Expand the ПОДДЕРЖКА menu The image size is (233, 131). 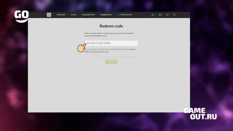[106, 15]
